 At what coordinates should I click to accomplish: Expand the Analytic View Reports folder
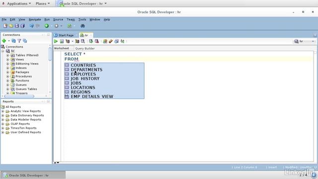[3, 111]
